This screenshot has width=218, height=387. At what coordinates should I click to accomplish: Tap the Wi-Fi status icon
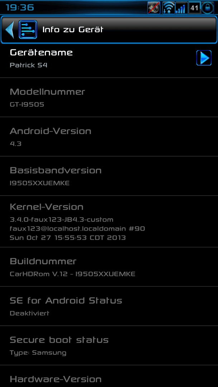pos(169,8)
